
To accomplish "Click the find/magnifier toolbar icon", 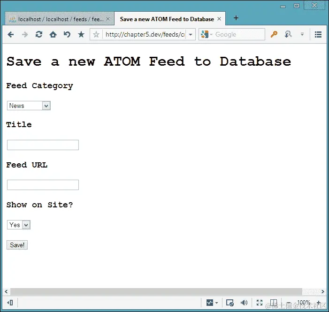I will tap(288, 34).
